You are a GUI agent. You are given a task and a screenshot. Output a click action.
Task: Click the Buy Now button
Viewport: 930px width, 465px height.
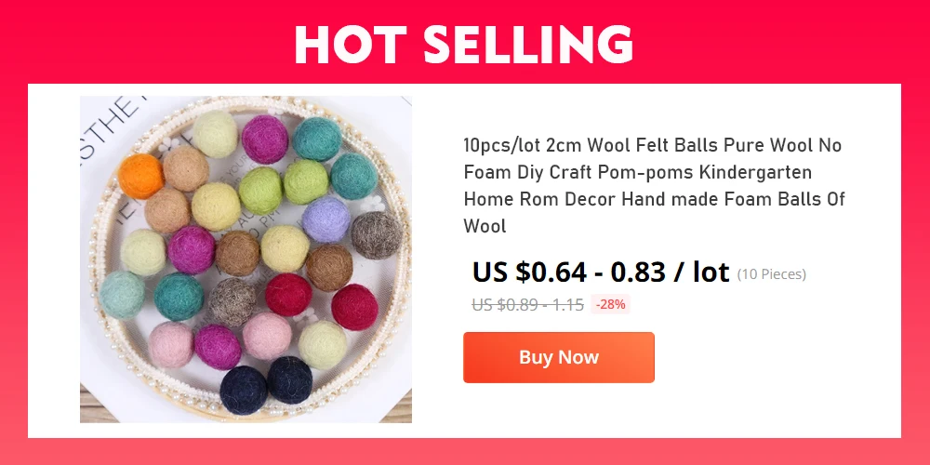pos(558,357)
